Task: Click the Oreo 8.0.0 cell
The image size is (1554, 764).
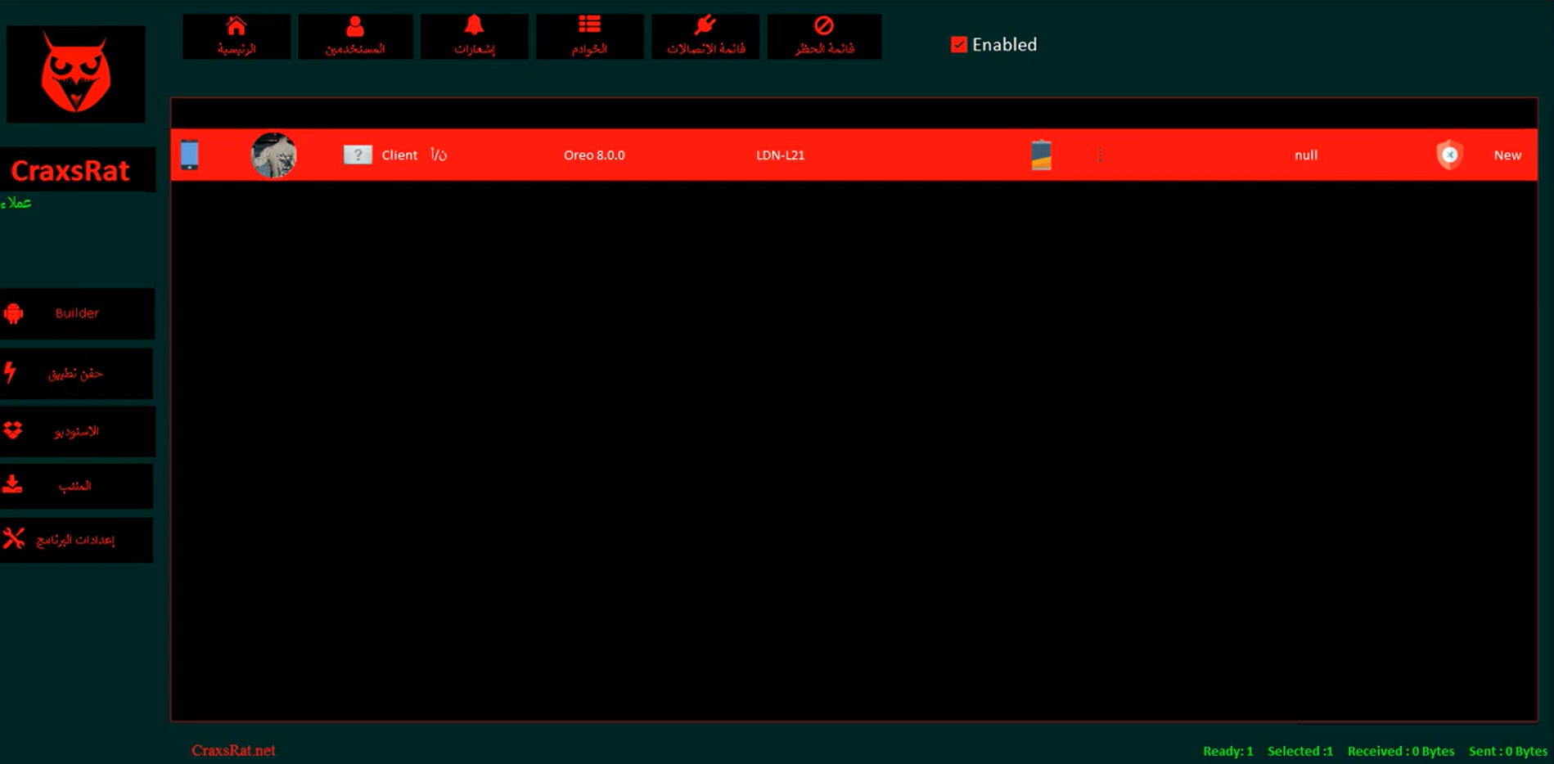Action: (594, 155)
